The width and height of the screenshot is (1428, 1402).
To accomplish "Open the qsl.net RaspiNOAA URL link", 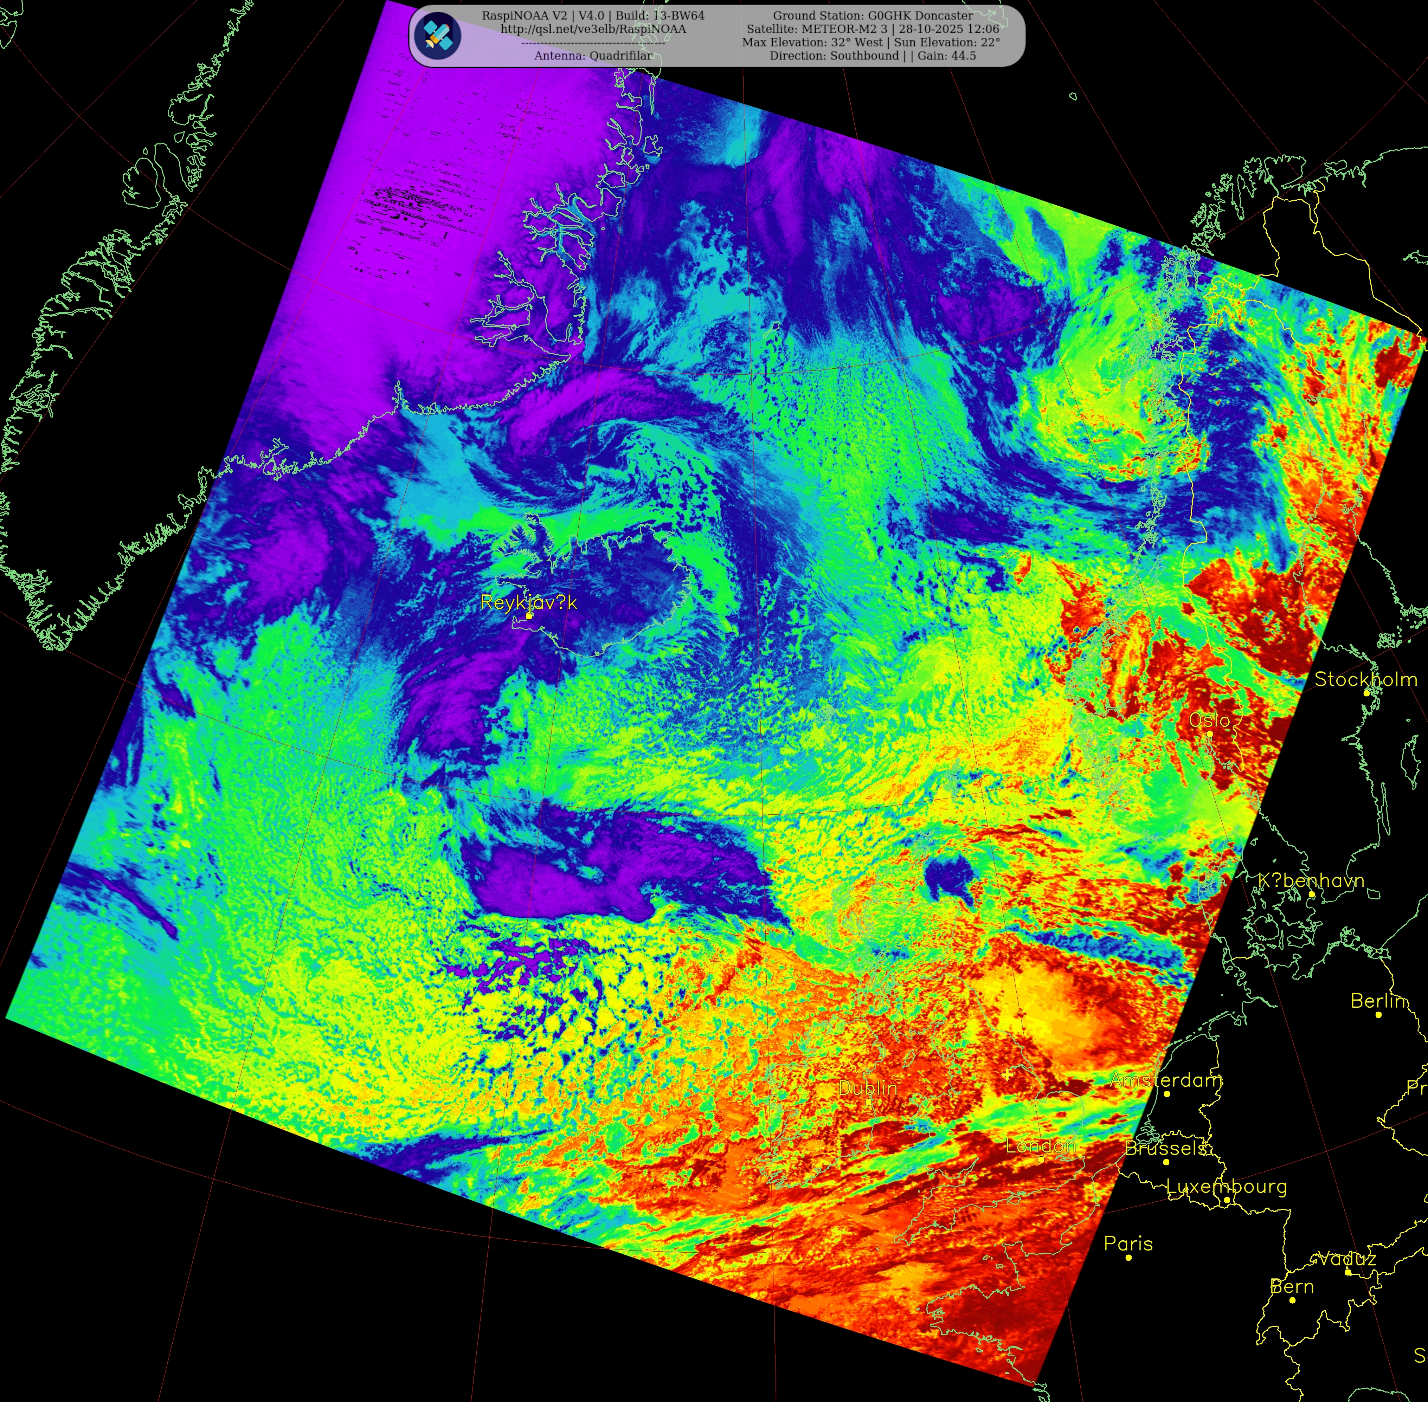I will click(x=593, y=29).
